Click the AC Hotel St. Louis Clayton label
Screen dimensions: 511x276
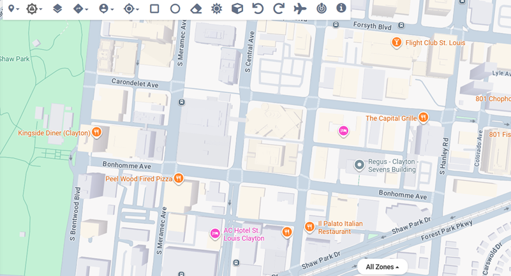tap(244, 235)
